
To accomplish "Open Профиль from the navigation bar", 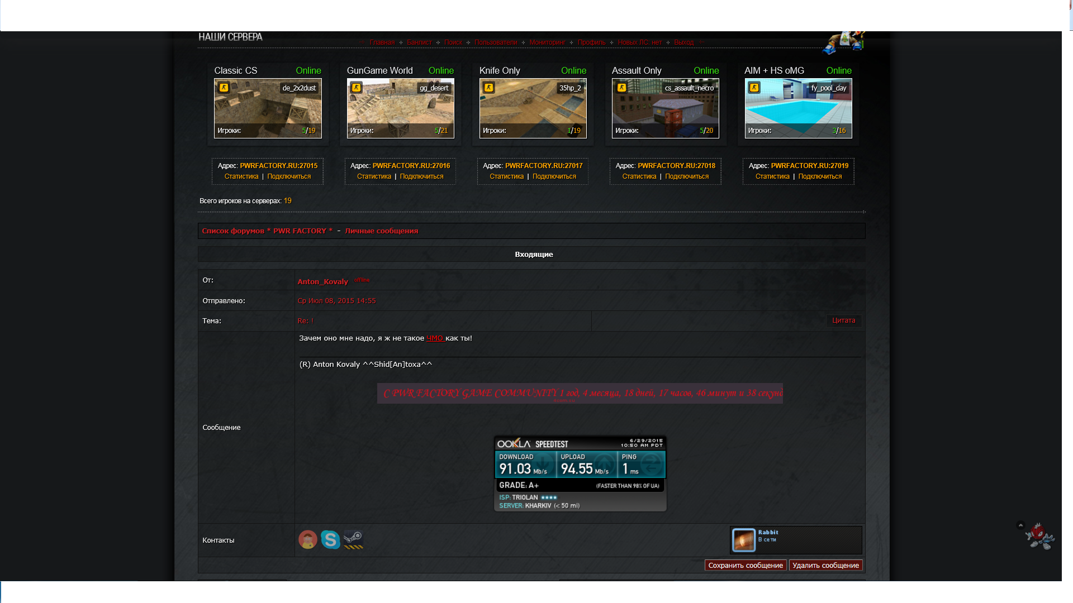I will pyautogui.click(x=591, y=42).
